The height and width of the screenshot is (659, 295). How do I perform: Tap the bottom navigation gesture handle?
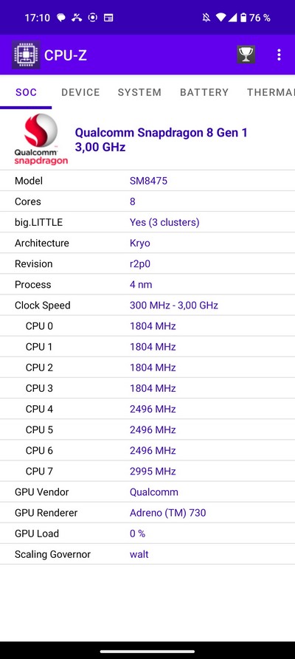[147, 652]
